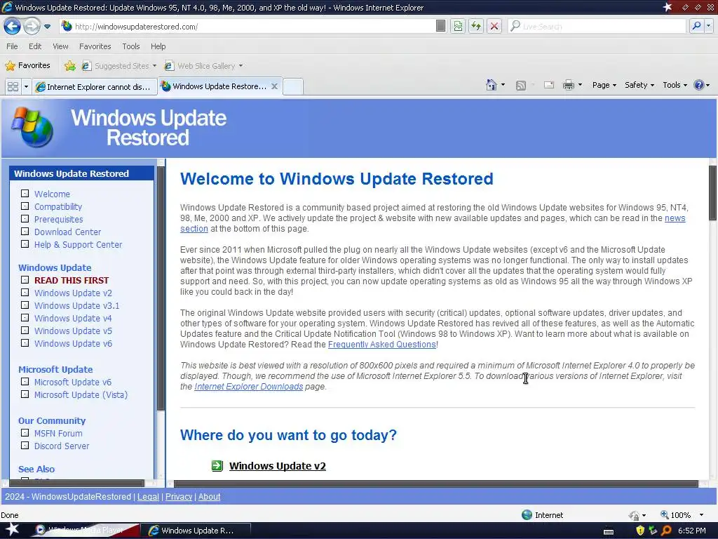Open the Favorites menu
Image resolution: width=718 pixels, height=539 pixels.
coord(95,46)
